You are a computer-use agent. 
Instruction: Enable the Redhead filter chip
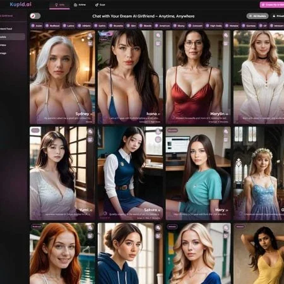click(x=52, y=26)
